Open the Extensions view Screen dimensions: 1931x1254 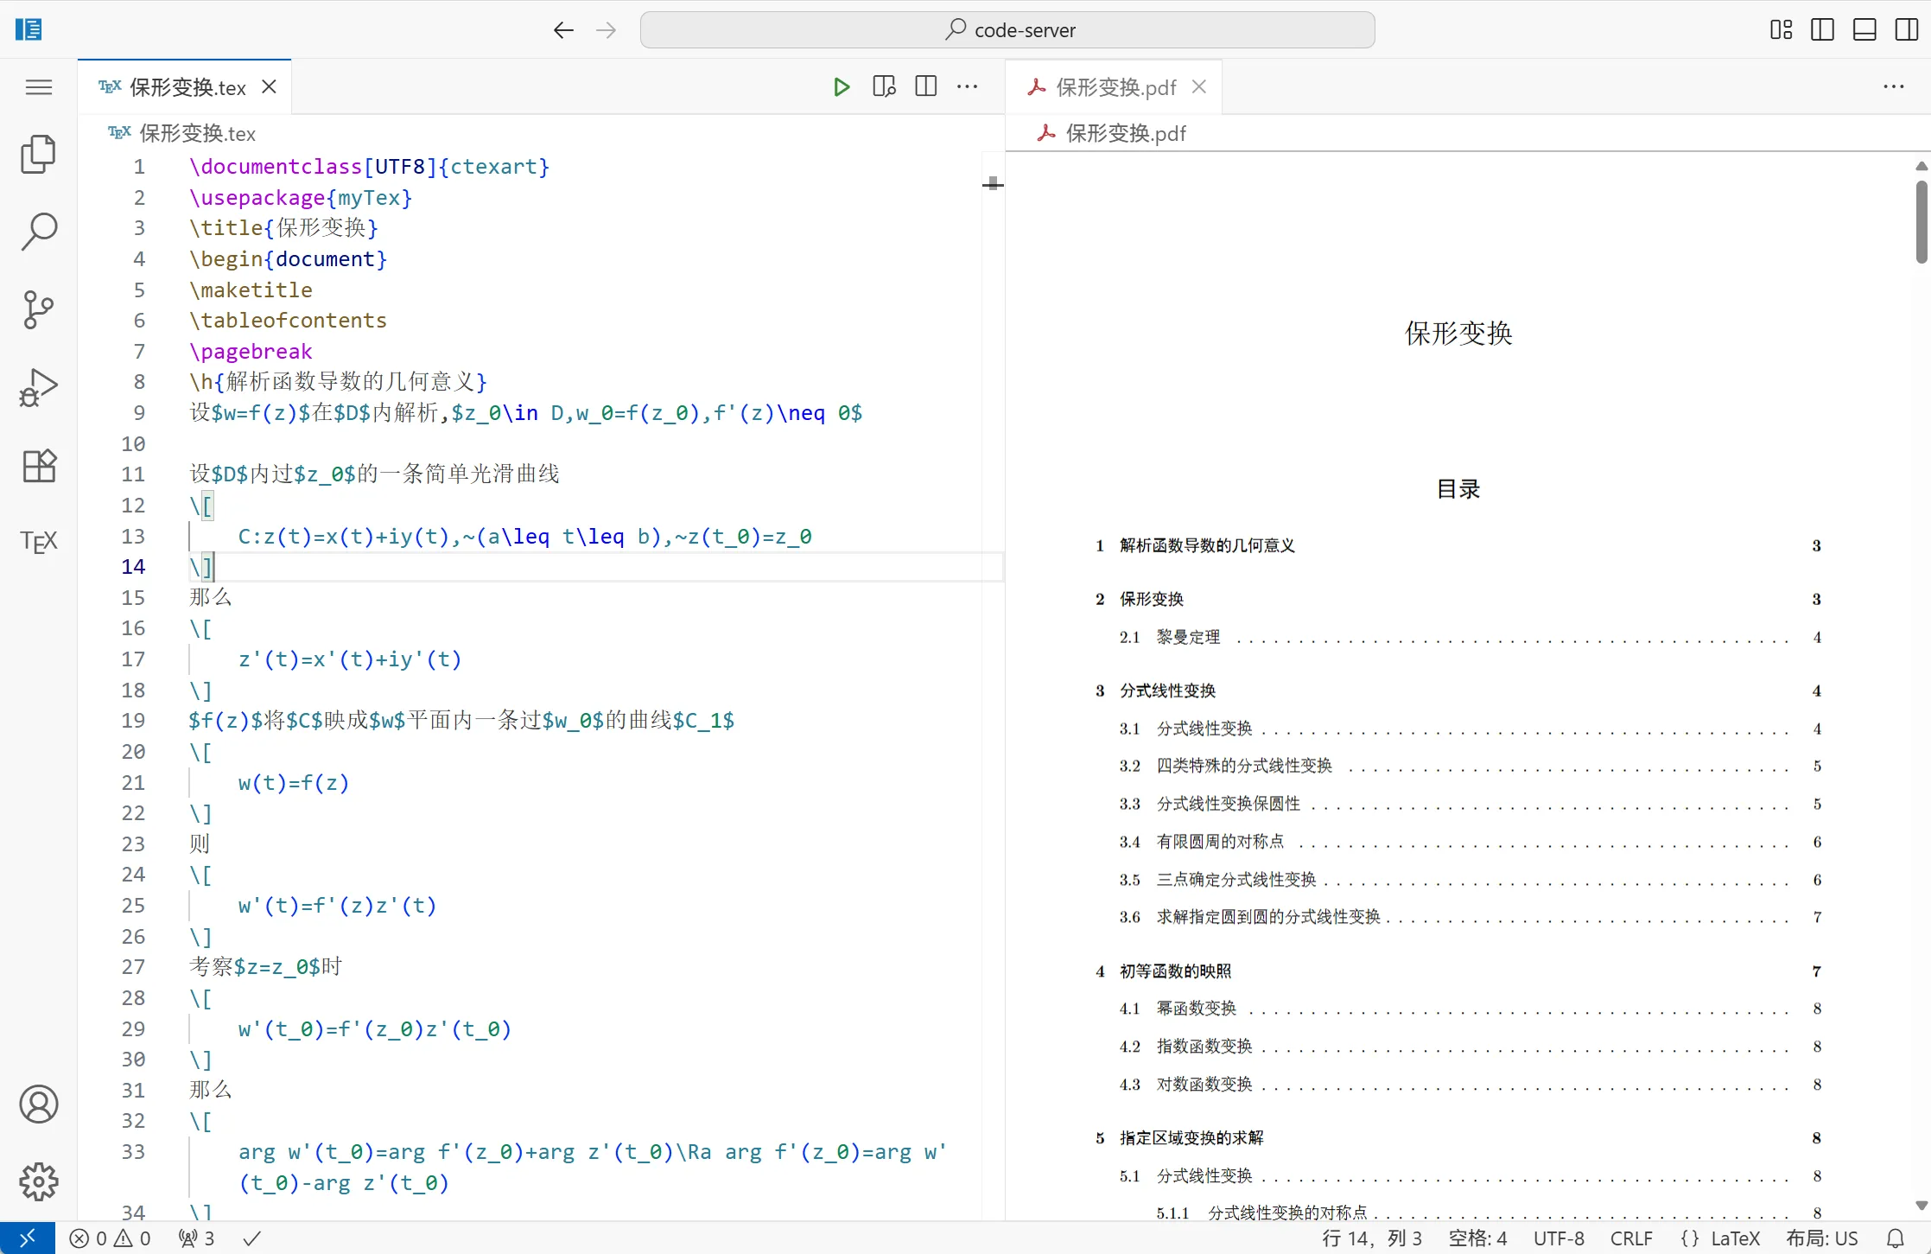tap(38, 466)
